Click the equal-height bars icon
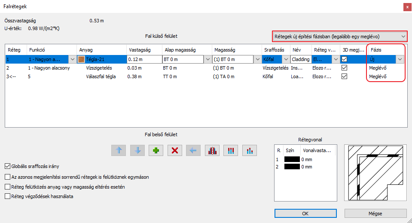 [x=231, y=150]
